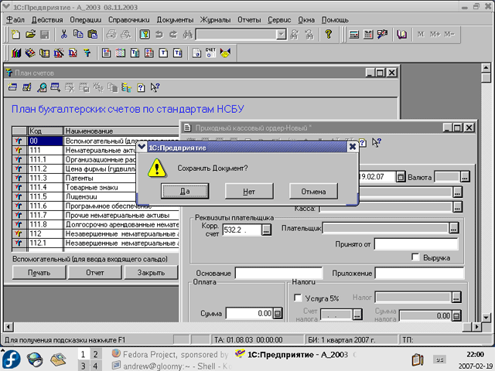Toggle the Выручка checkbox
The image size is (495, 371).
[415, 257]
